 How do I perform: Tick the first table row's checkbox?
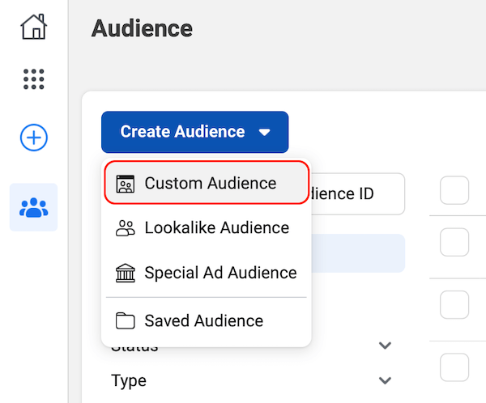tap(454, 242)
